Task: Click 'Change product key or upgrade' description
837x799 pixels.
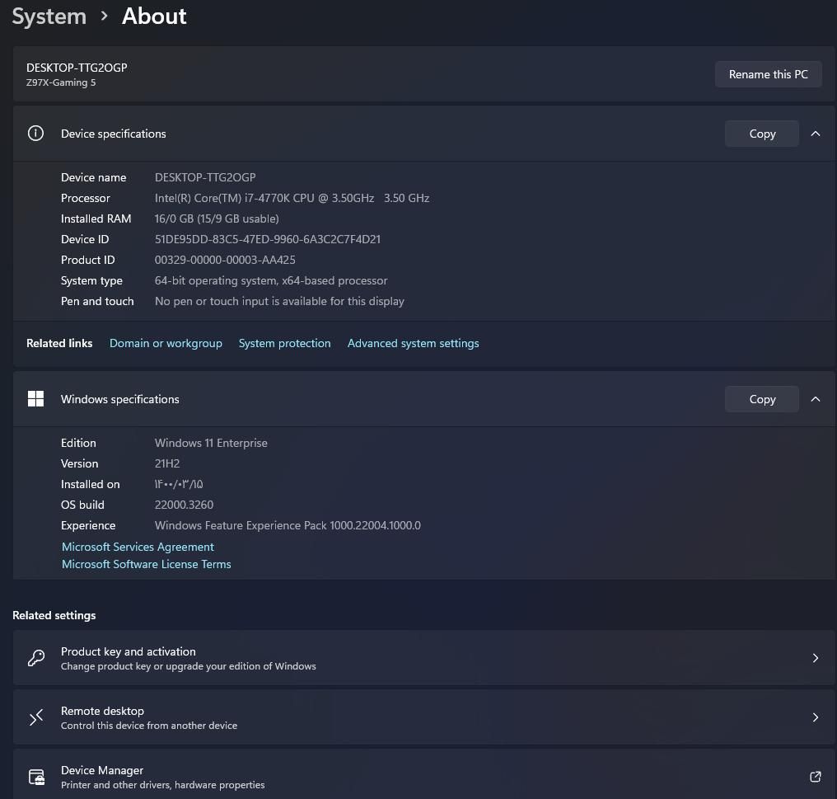Action: pos(189,666)
